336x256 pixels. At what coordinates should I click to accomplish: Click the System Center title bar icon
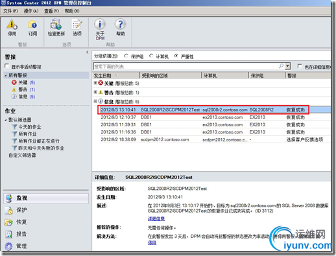pos(3,3)
